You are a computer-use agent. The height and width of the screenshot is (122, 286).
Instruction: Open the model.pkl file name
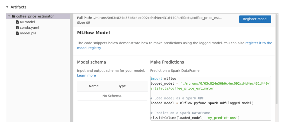point(28,33)
